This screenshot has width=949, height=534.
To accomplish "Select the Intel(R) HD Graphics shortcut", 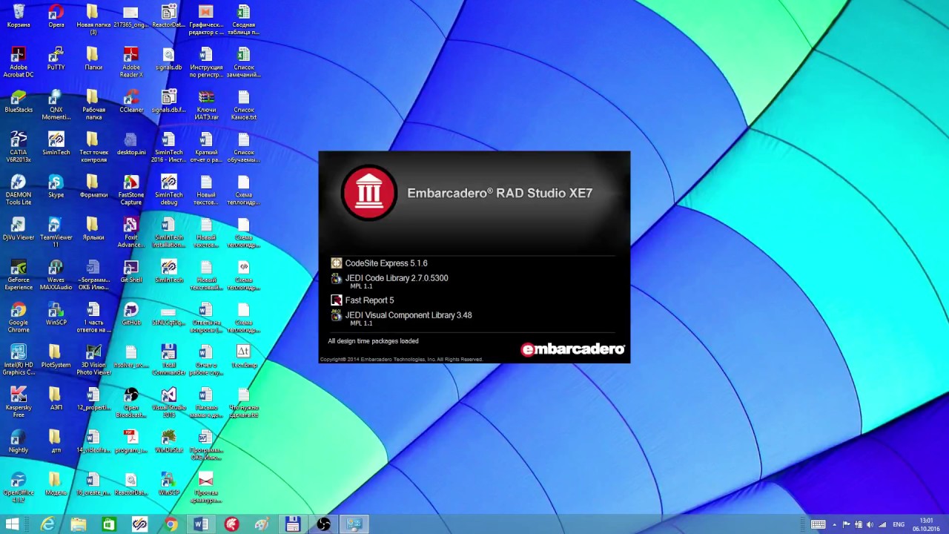I will click(19, 360).
